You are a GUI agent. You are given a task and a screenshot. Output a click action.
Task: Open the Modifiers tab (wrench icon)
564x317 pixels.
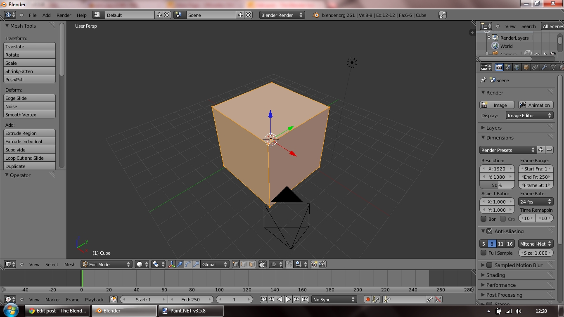[x=543, y=67]
